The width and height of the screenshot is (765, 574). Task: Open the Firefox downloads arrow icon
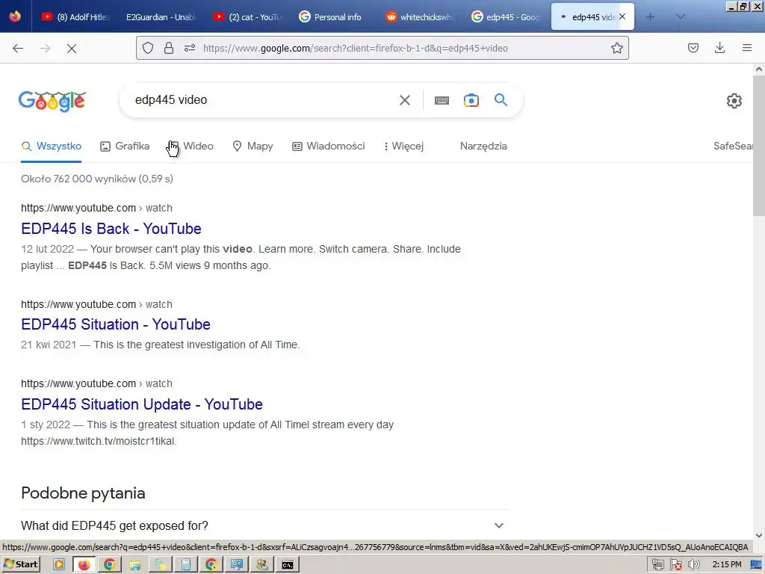[719, 48]
